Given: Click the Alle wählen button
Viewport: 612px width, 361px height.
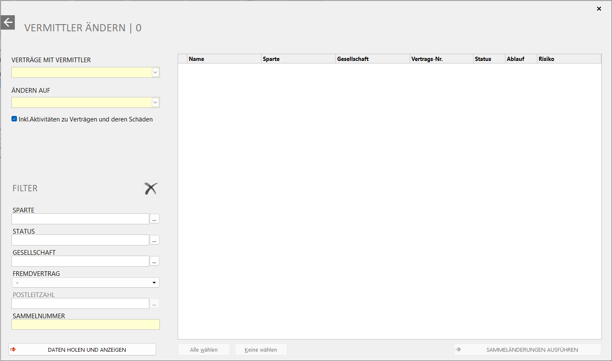Looking at the screenshot, I should (204, 350).
